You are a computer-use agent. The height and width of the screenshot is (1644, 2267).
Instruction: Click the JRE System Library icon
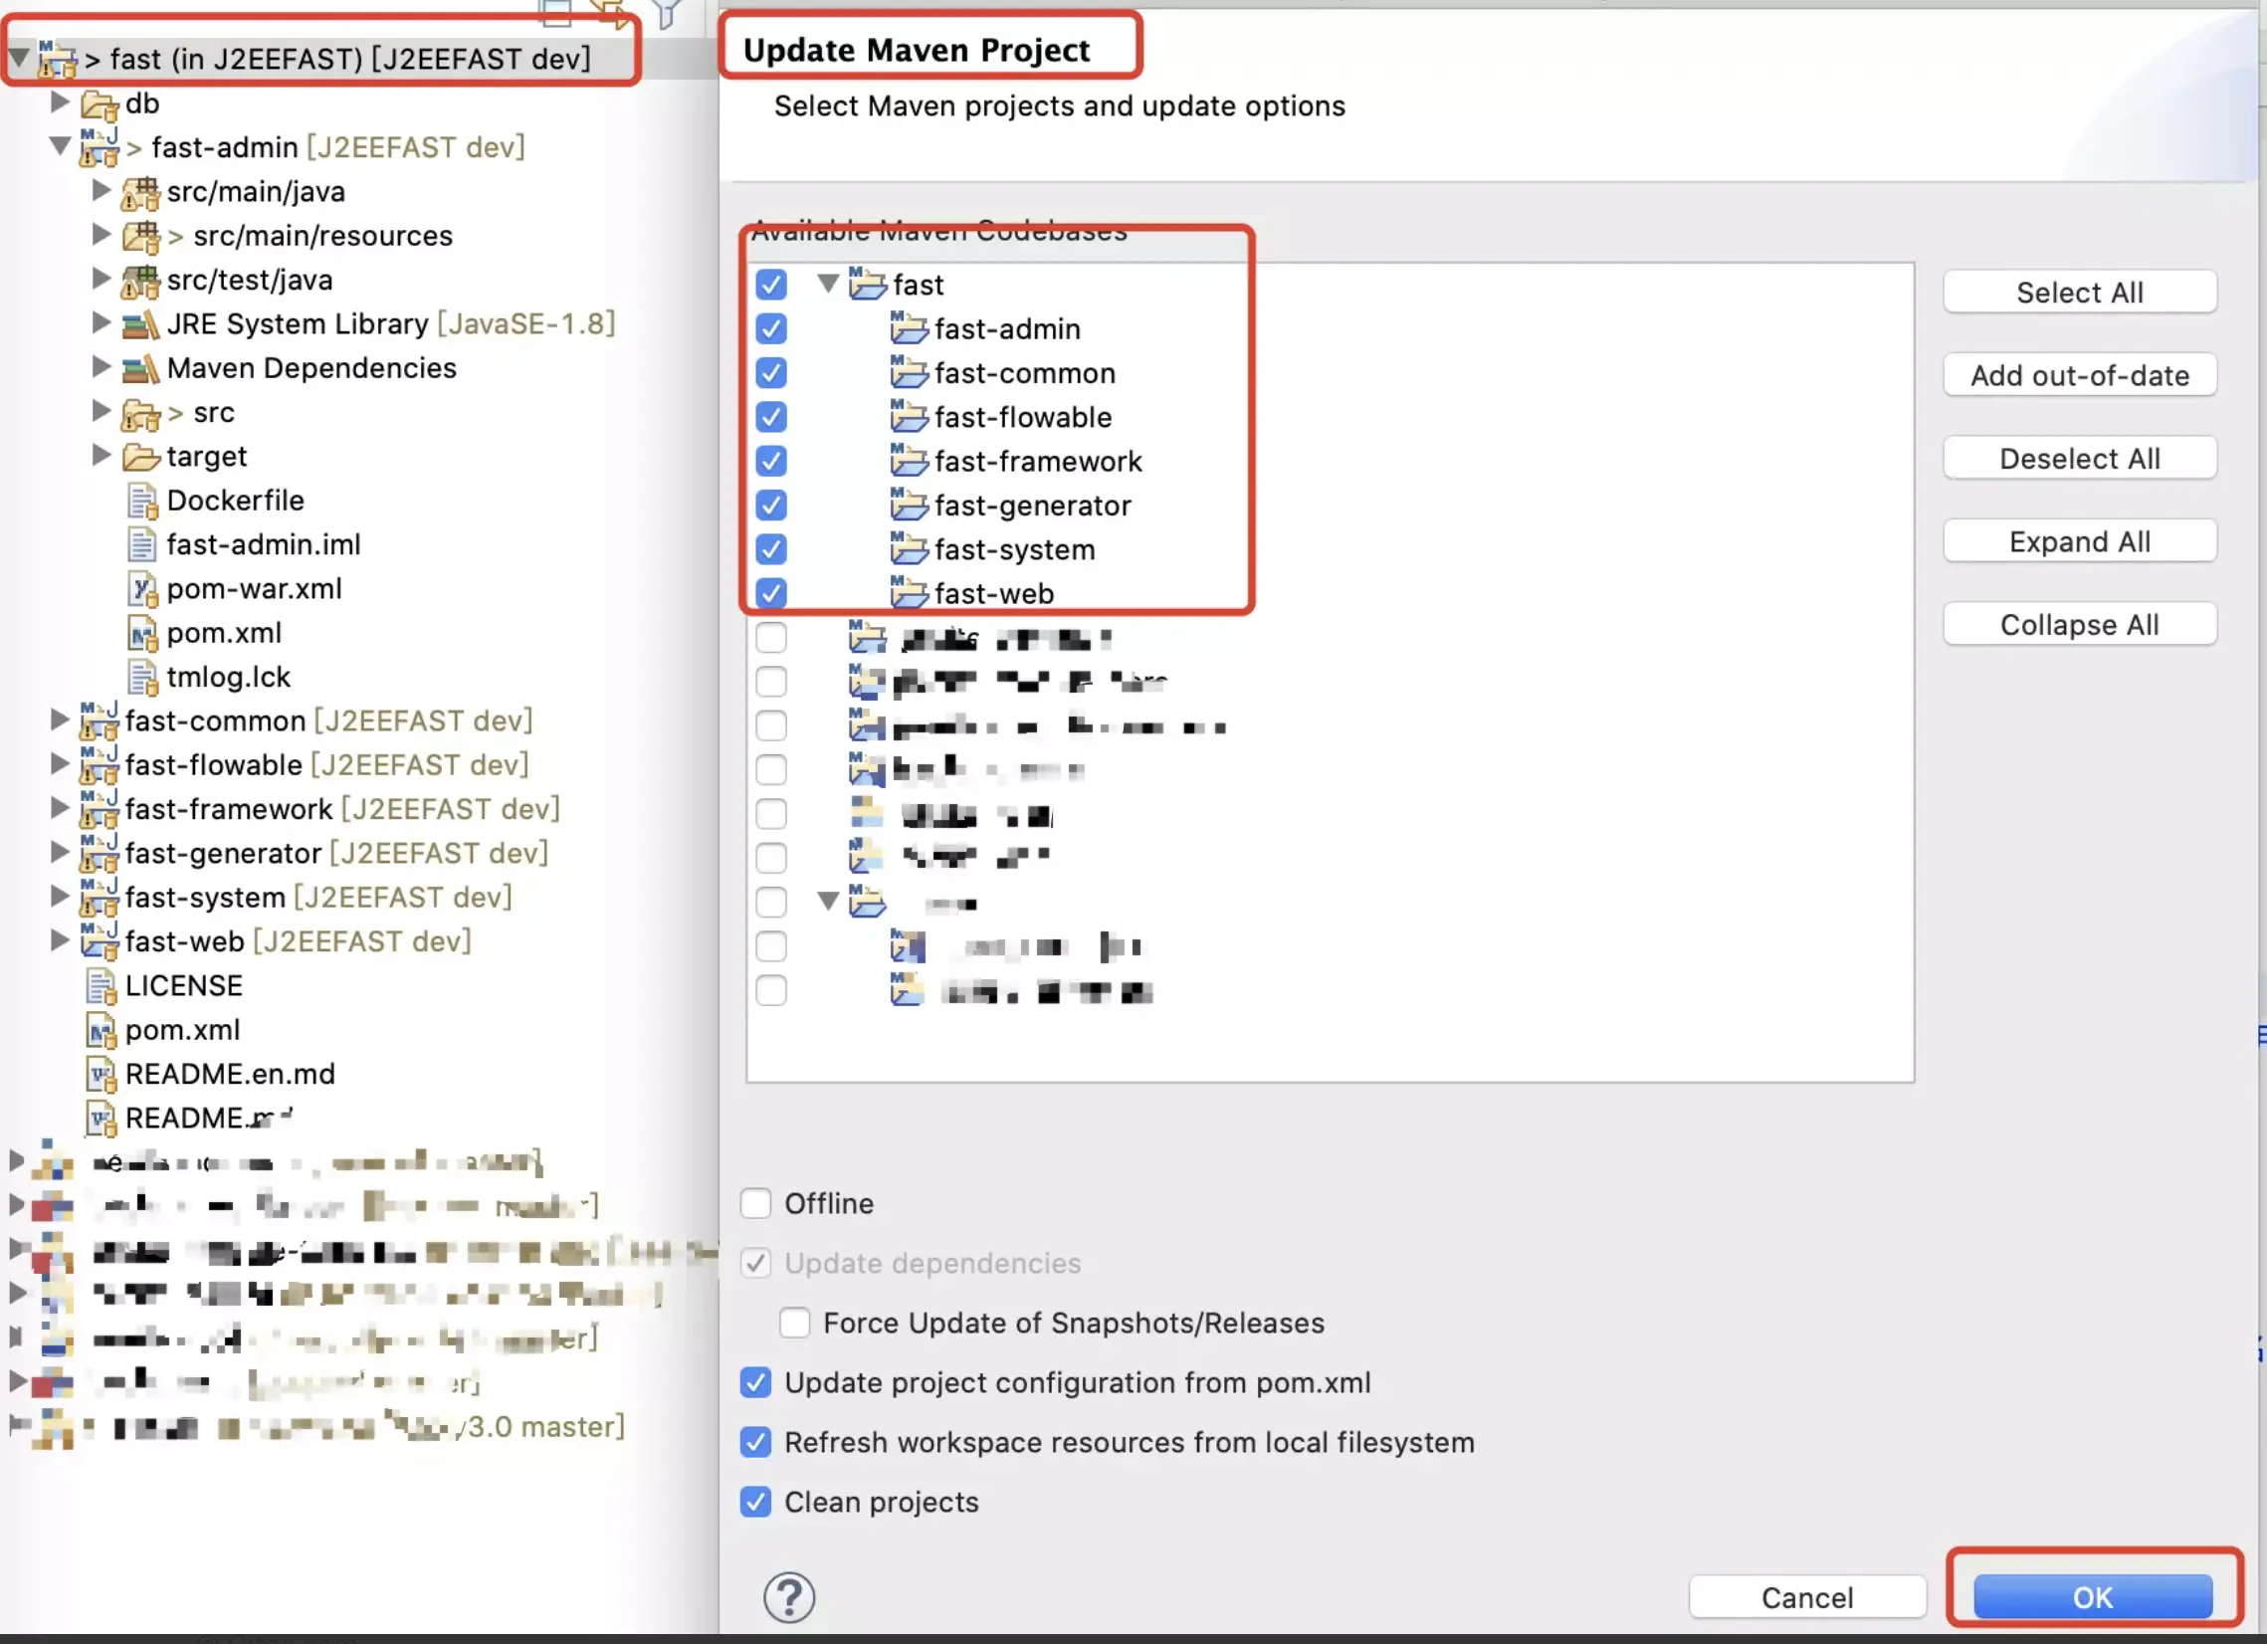click(x=140, y=323)
